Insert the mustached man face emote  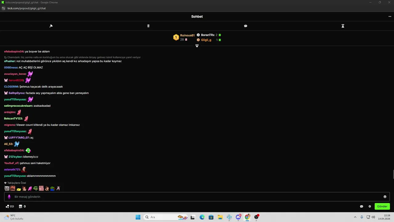point(13,188)
